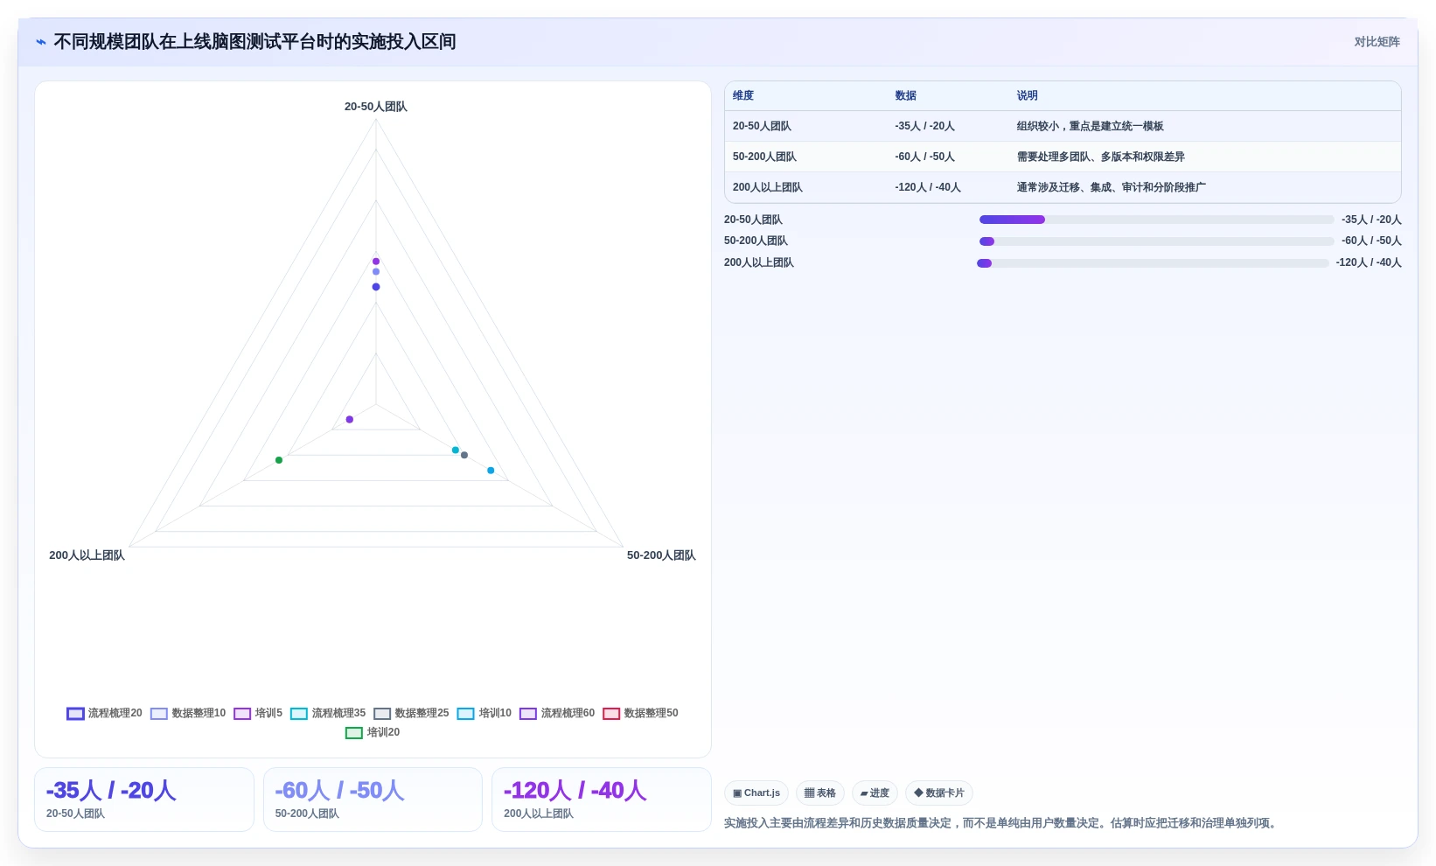Image resolution: width=1436 pixels, height=866 pixels.
Task: Click the 对比矩阵 label in header
Action: click(1377, 42)
